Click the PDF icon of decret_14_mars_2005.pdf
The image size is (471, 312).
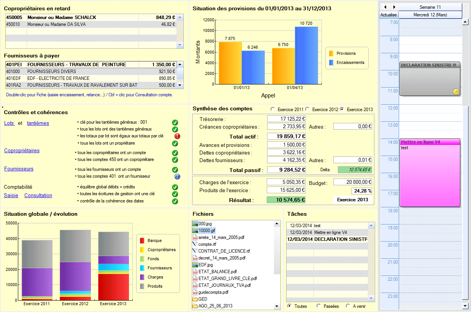(195, 258)
